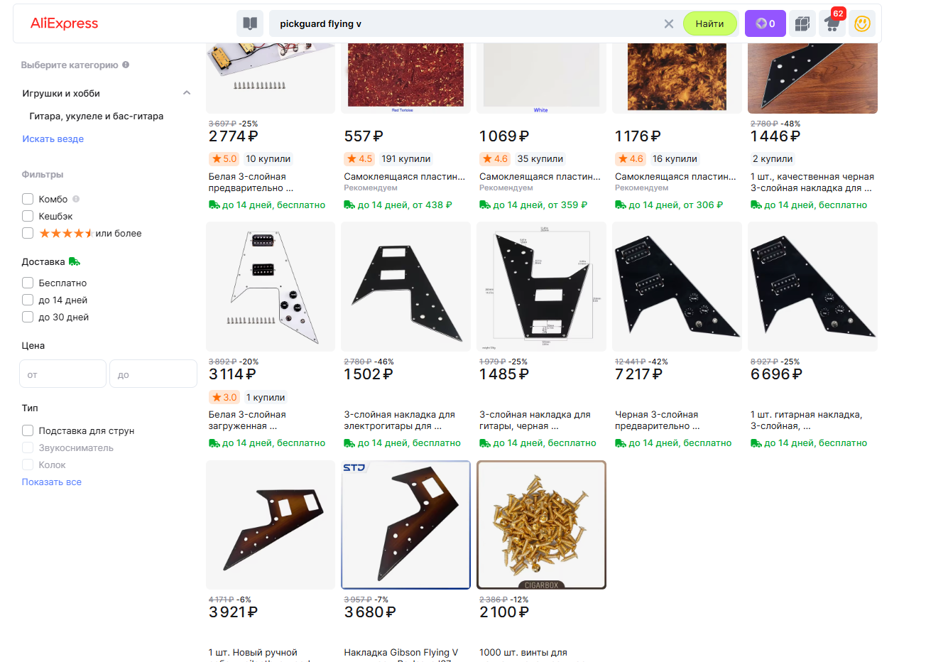The image size is (948, 662).
Task: Check the до 14 дней delivery filter
Action: (x=28, y=300)
